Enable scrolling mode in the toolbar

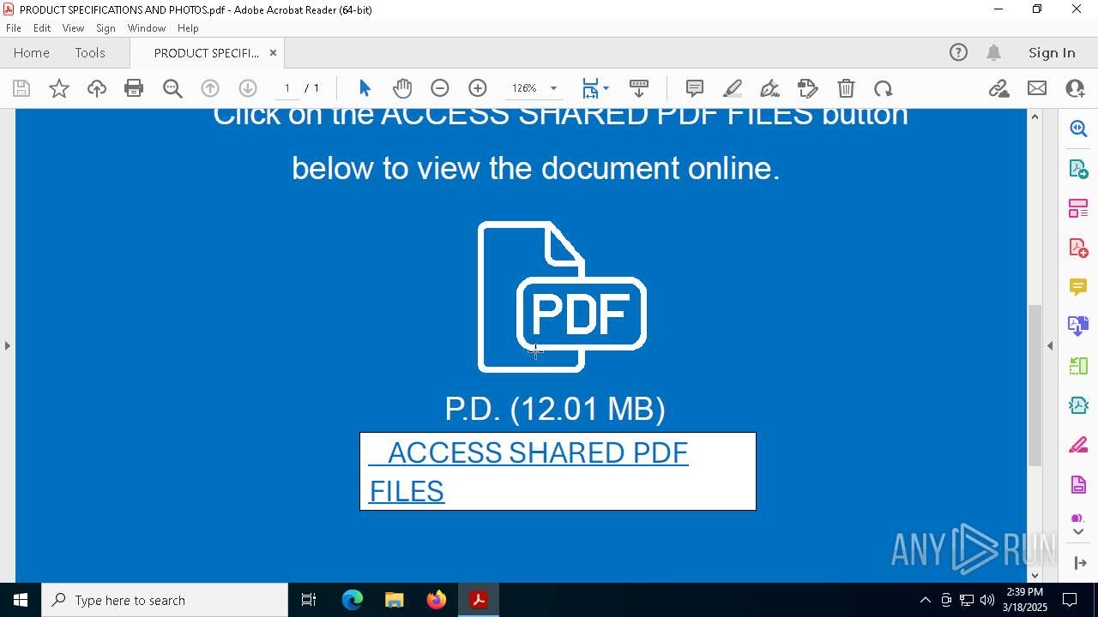639,88
